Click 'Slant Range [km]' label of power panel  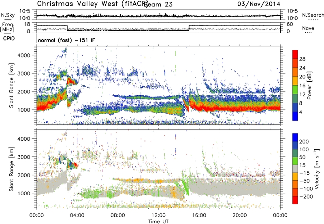coord(11,85)
